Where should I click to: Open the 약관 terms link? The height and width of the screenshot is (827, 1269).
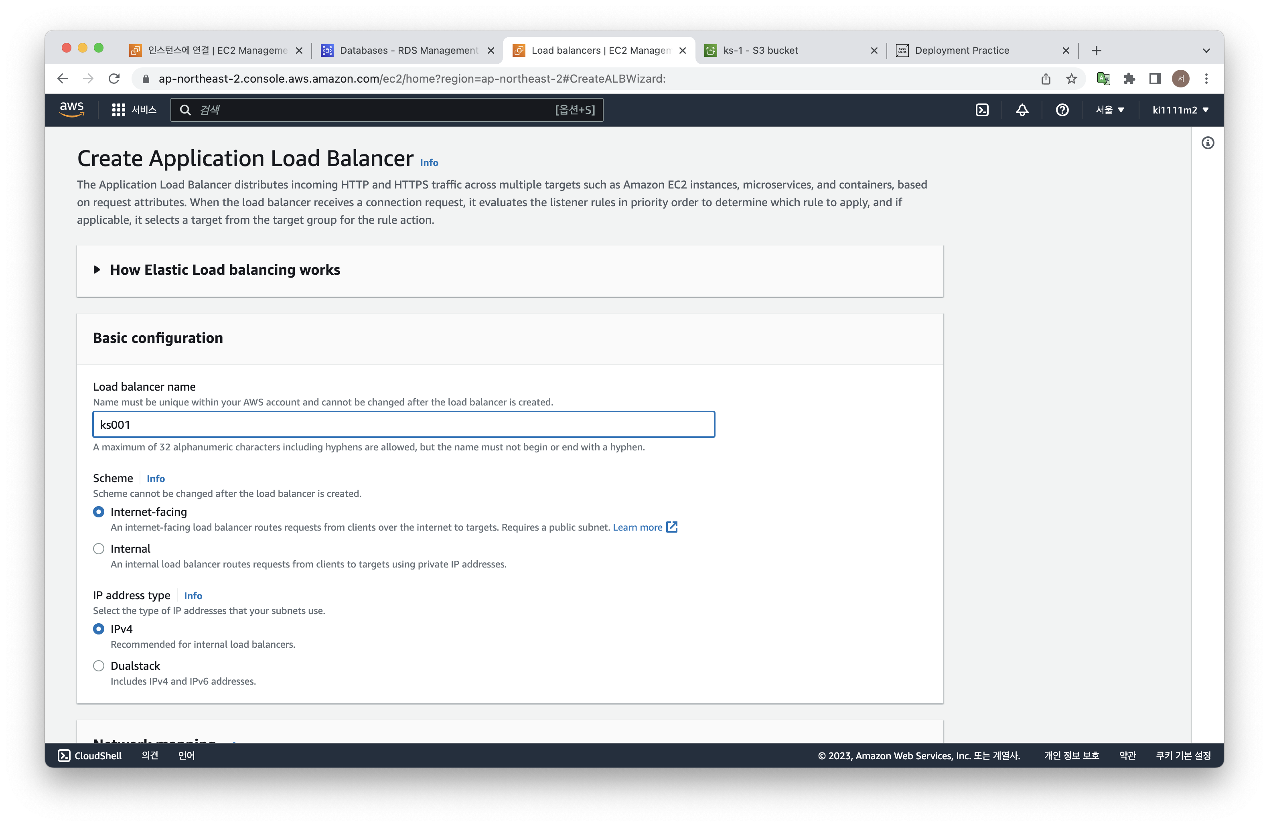pos(1127,756)
